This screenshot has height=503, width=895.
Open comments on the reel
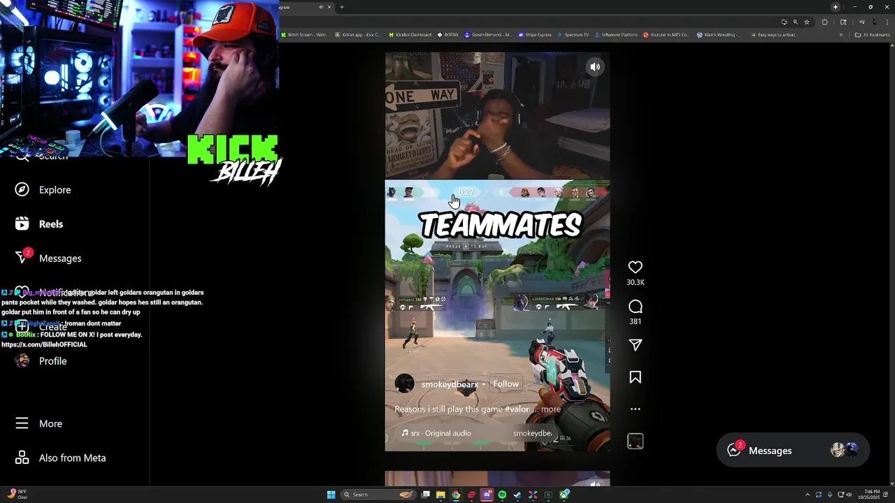click(635, 307)
